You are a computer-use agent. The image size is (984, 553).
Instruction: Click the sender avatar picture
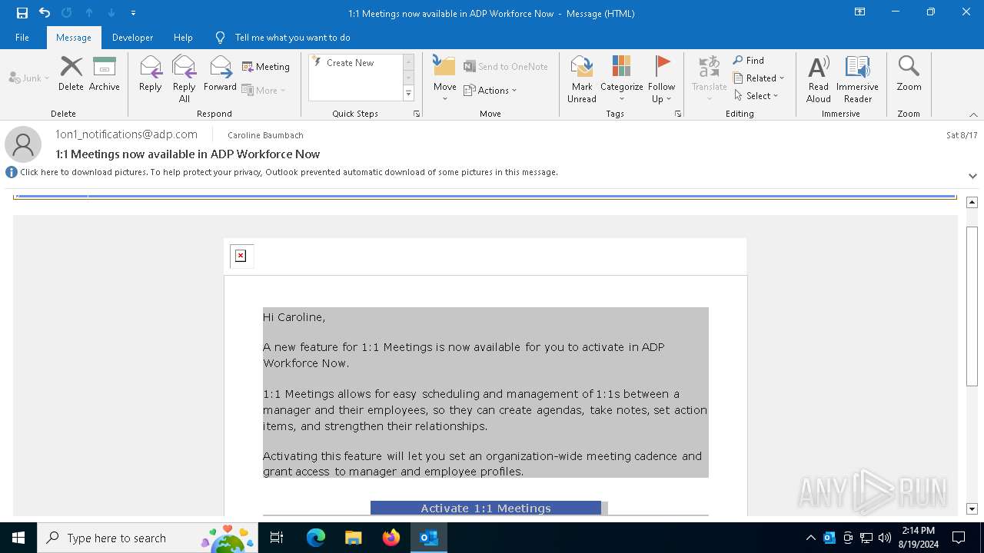point(23,144)
